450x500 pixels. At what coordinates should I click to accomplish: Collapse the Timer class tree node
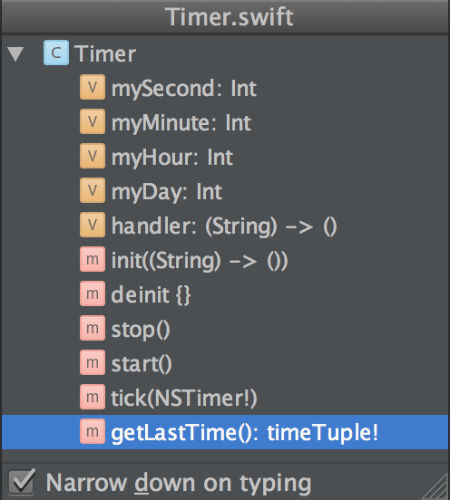(x=15, y=53)
